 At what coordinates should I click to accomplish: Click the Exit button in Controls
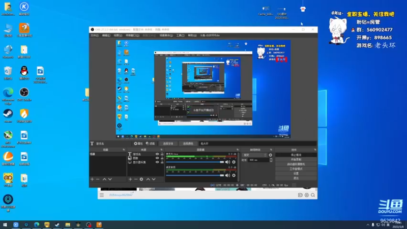(296, 178)
